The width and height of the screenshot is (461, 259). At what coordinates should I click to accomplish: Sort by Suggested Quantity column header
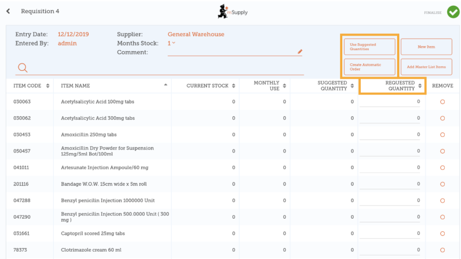pos(332,86)
